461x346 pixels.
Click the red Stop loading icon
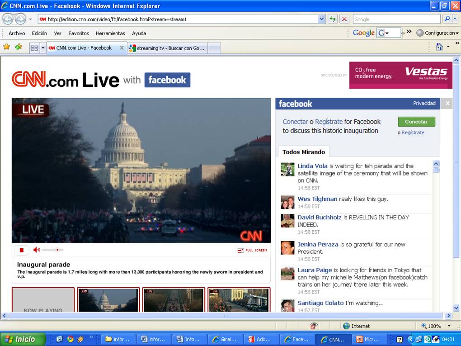344,19
